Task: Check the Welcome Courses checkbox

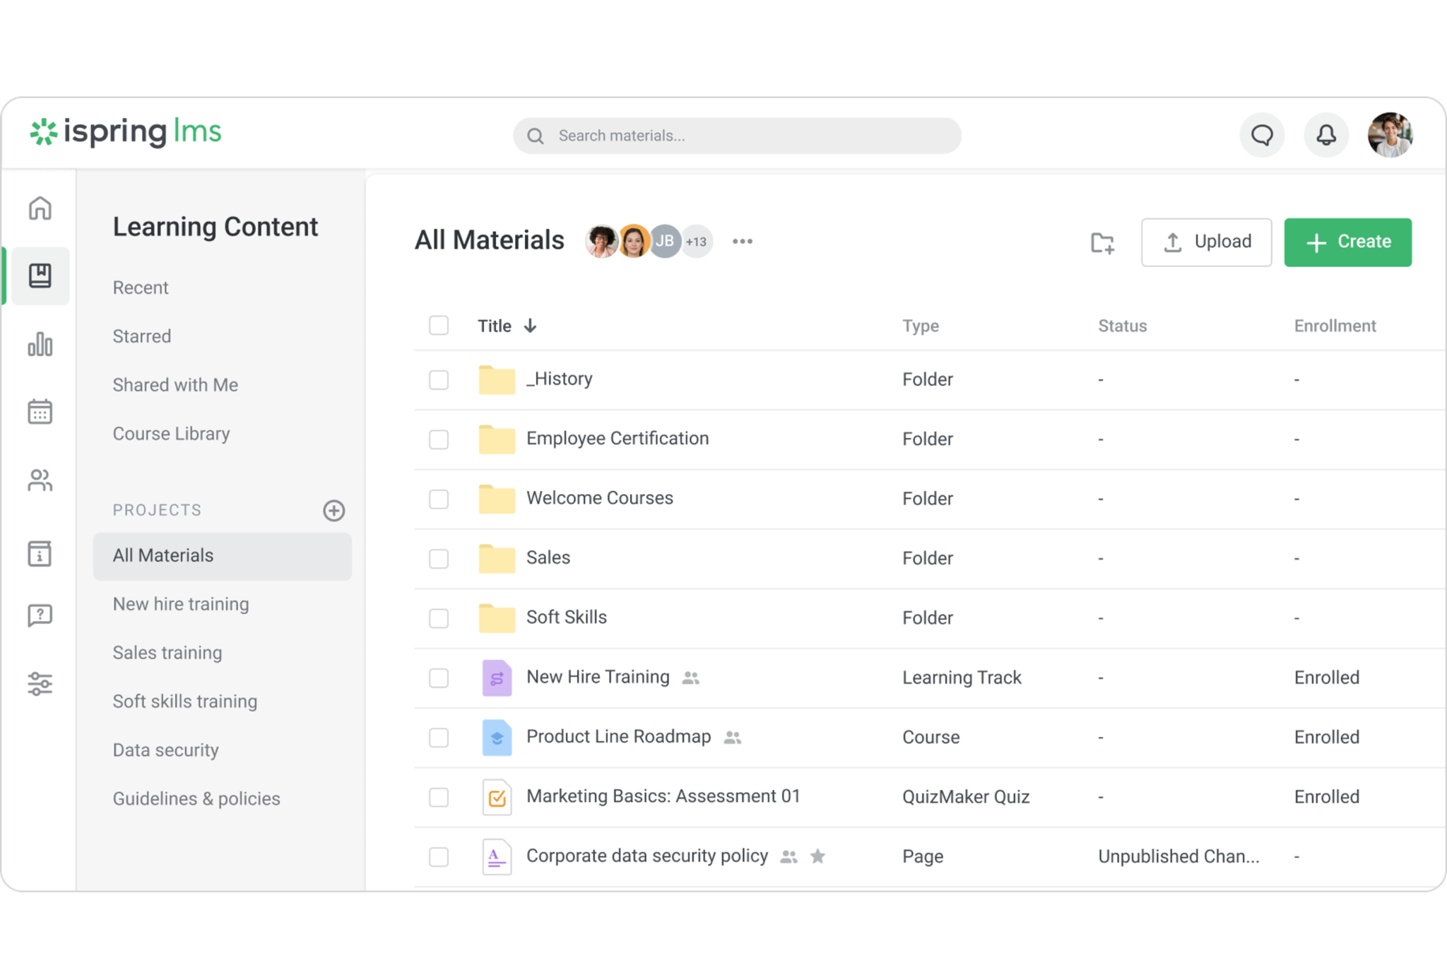Action: (439, 499)
